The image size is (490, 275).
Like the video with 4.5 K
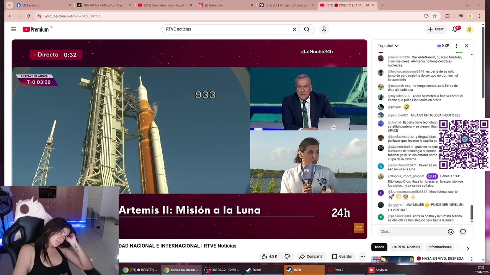point(269,257)
